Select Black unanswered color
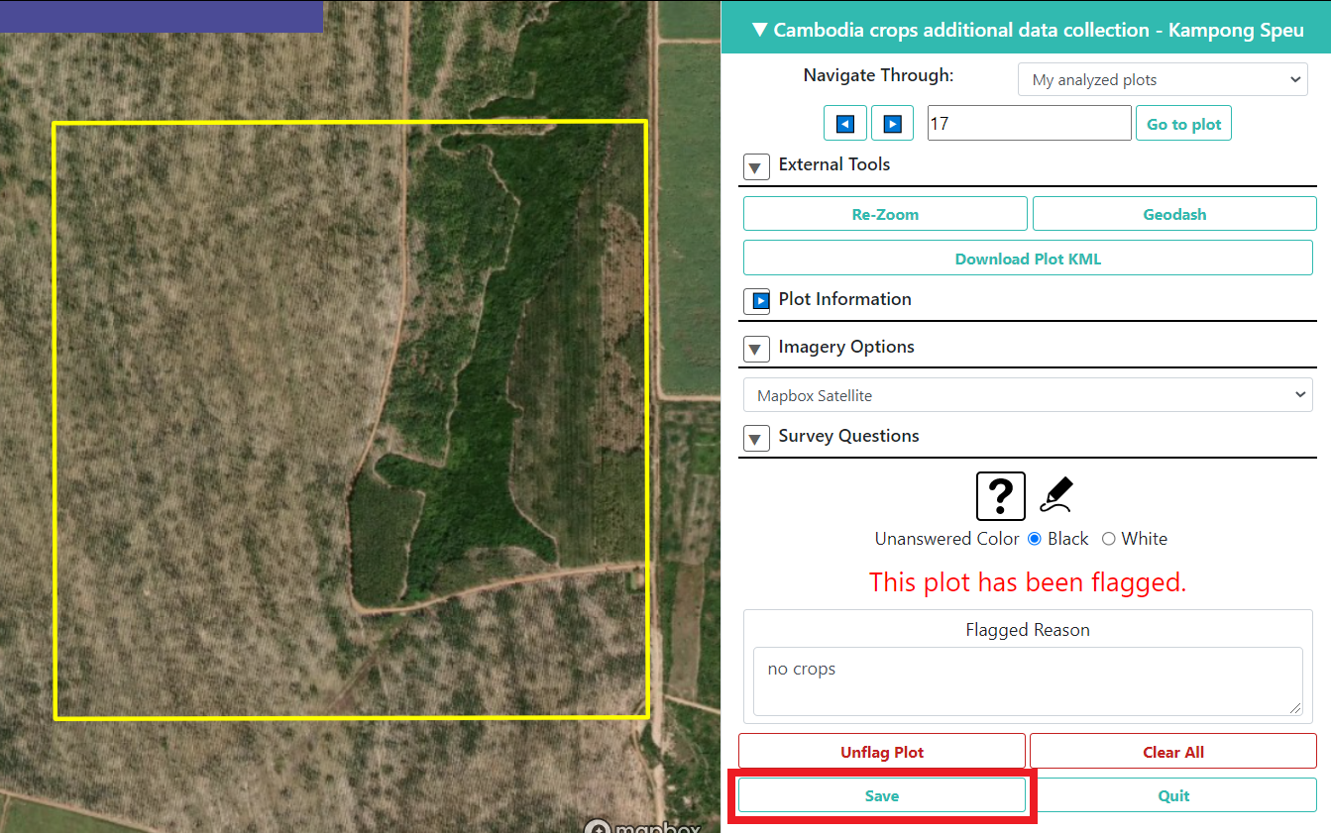The width and height of the screenshot is (1331, 833). coord(1035,539)
